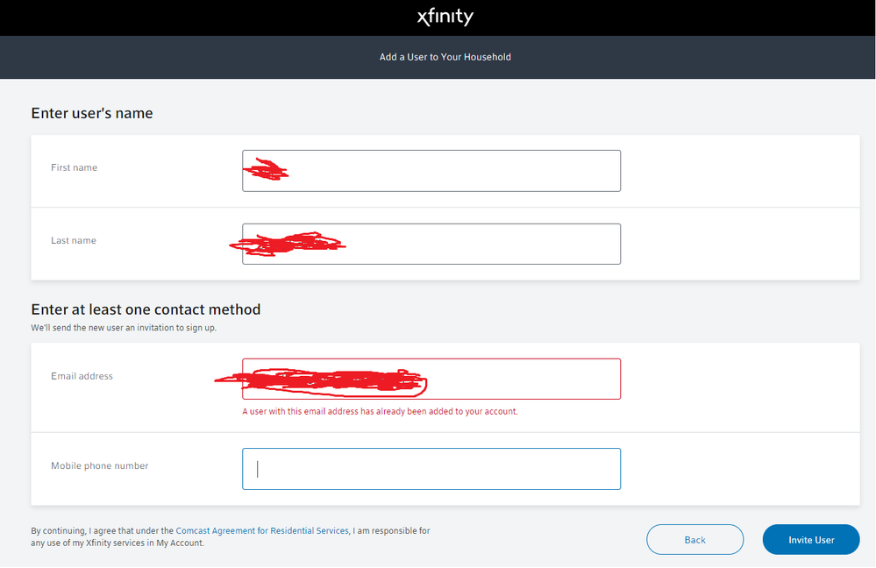Click the 'First name' label
Screen dimensions: 876x568
(x=75, y=167)
